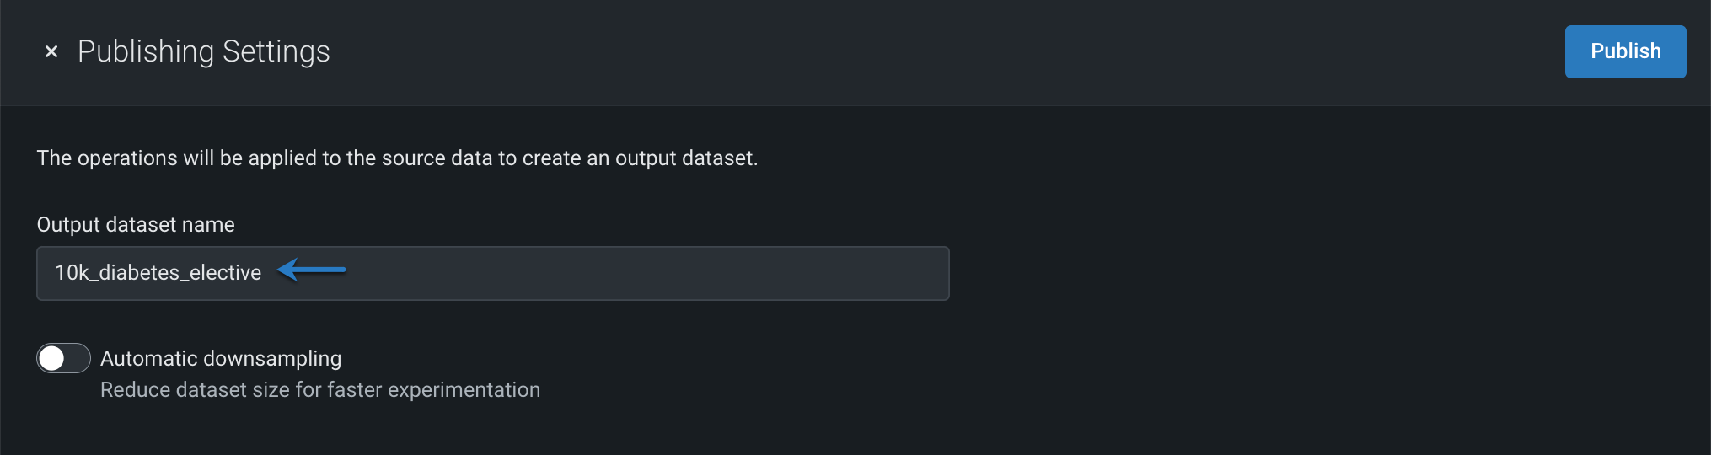
Task: Click the grey track of downsampling switch
Action: point(78,358)
